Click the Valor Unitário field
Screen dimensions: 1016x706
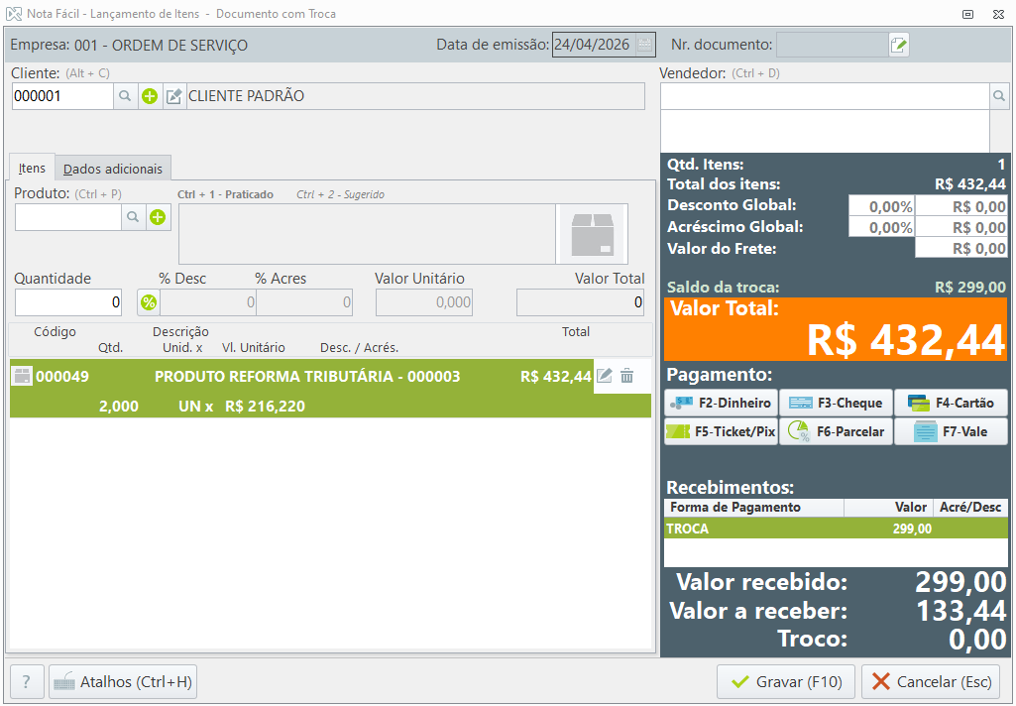point(424,302)
